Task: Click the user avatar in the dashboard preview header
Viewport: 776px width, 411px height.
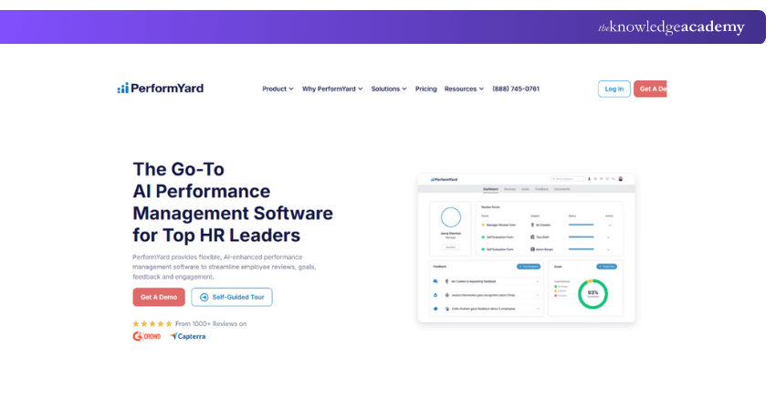Action: click(621, 179)
